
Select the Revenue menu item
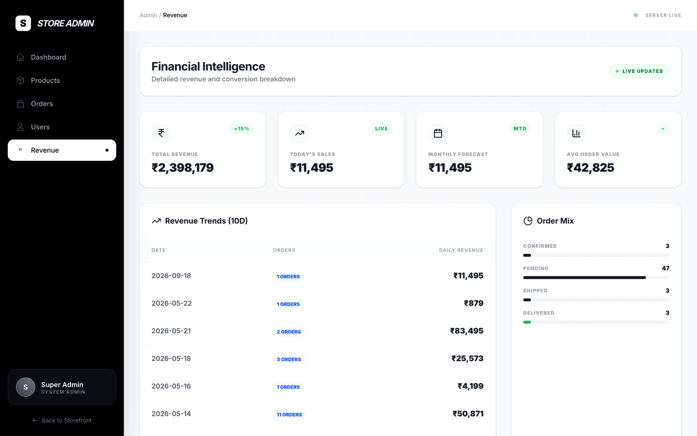point(62,150)
